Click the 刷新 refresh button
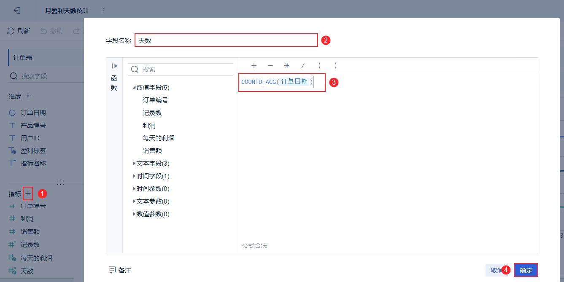564x282 pixels. point(19,31)
